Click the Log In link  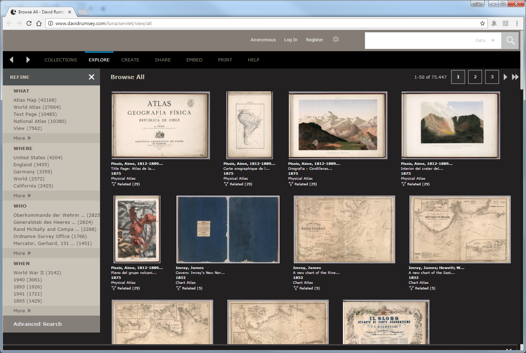pos(291,40)
